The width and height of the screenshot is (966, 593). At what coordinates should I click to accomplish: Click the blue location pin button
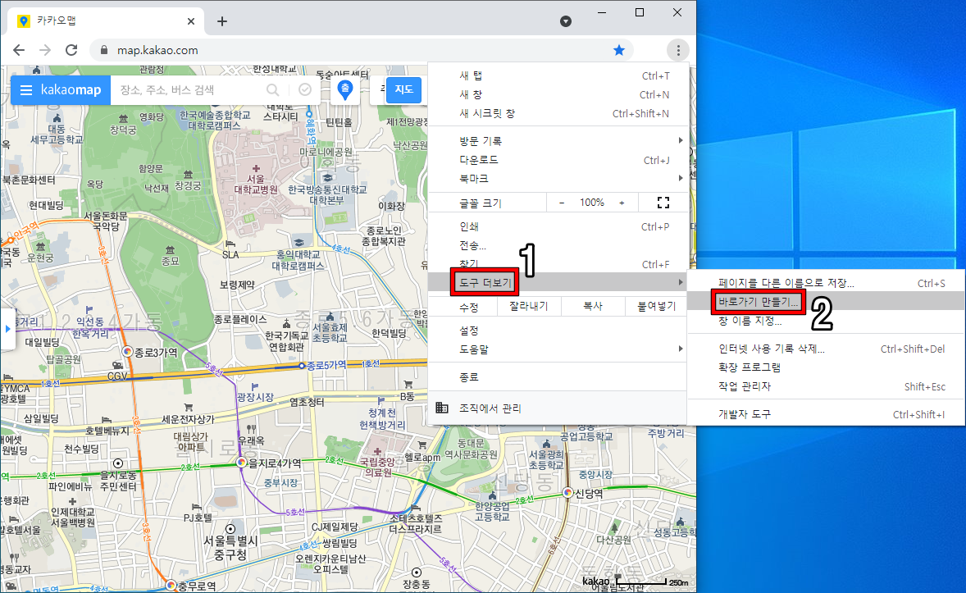coord(345,90)
